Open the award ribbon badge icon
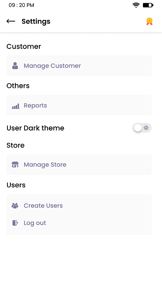Viewport: 162px width, 288px height. pyautogui.click(x=149, y=22)
